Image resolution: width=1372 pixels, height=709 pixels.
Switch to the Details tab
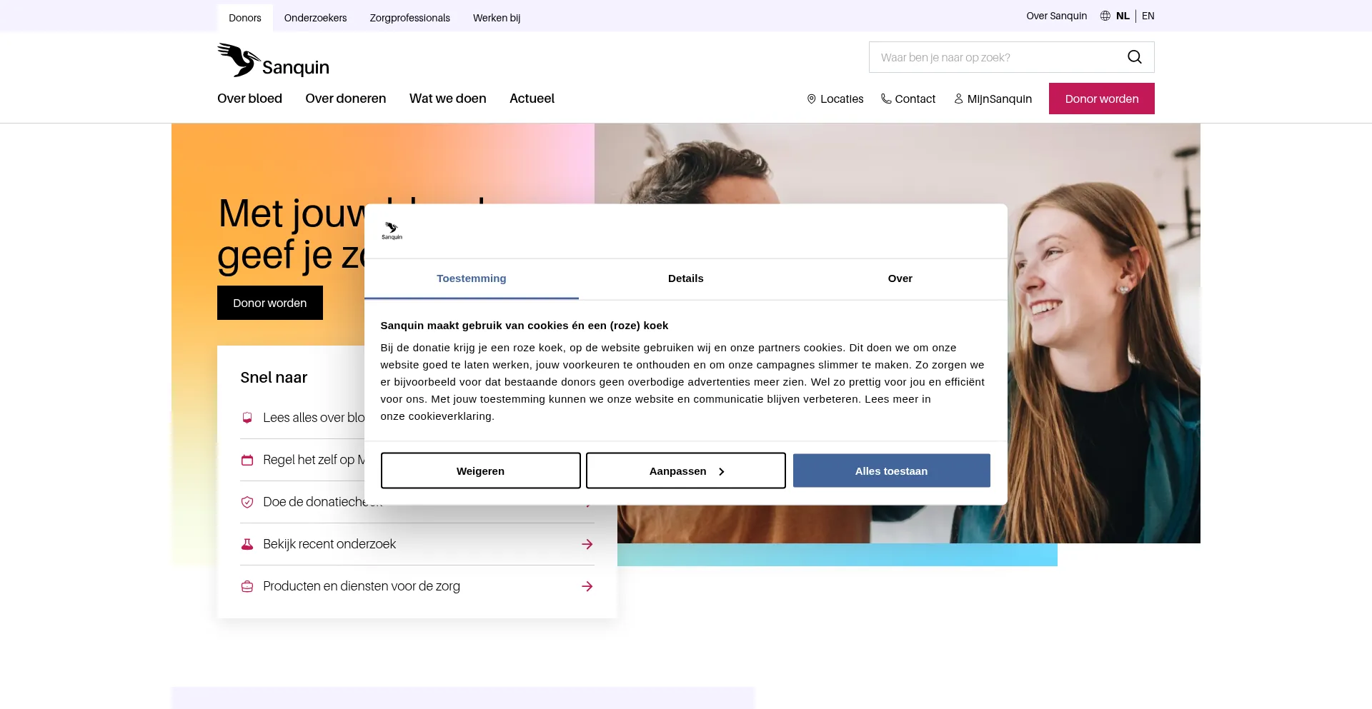(685, 278)
